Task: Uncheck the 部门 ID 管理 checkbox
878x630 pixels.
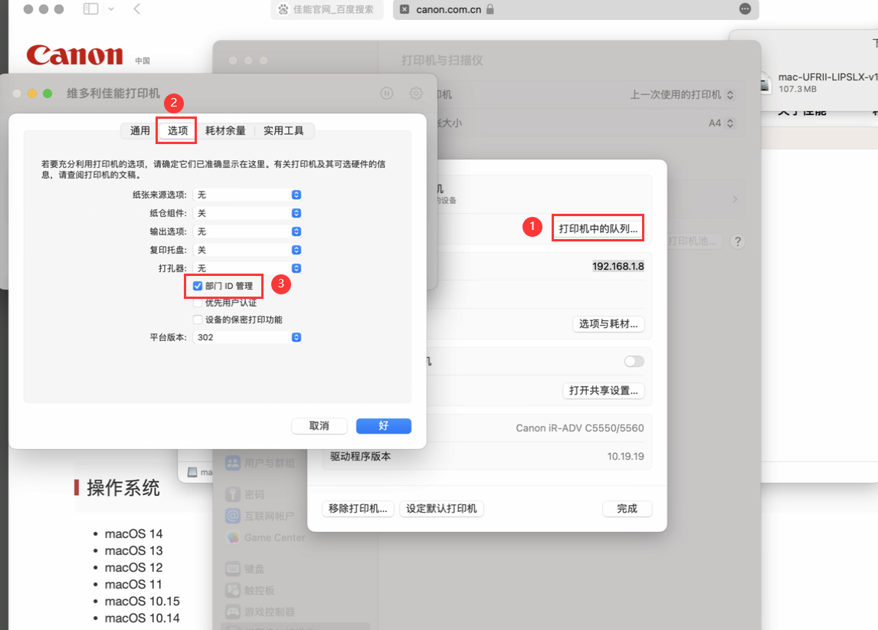Action: coord(198,286)
